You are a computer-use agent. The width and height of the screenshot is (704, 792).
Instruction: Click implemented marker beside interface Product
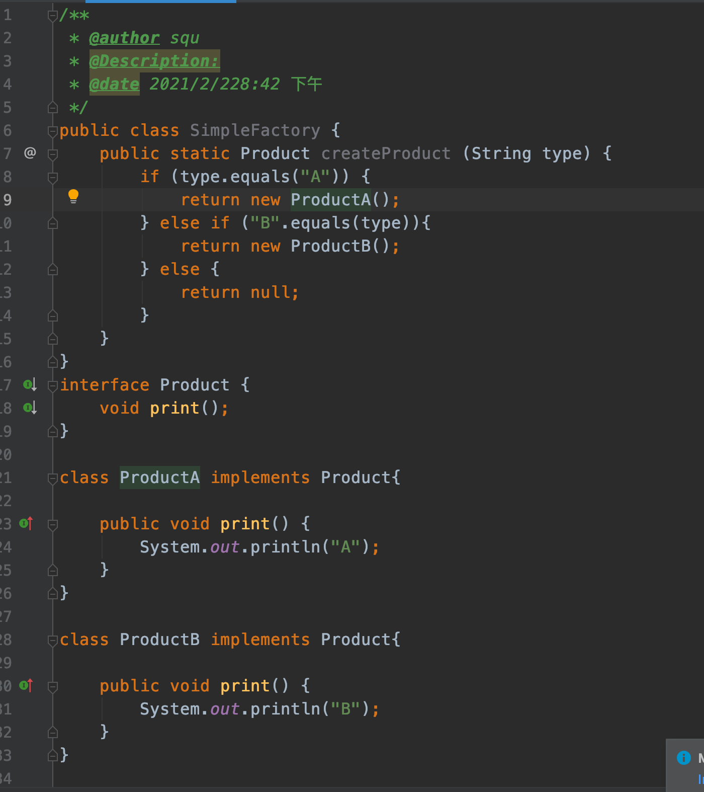click(x=30, y=385)
